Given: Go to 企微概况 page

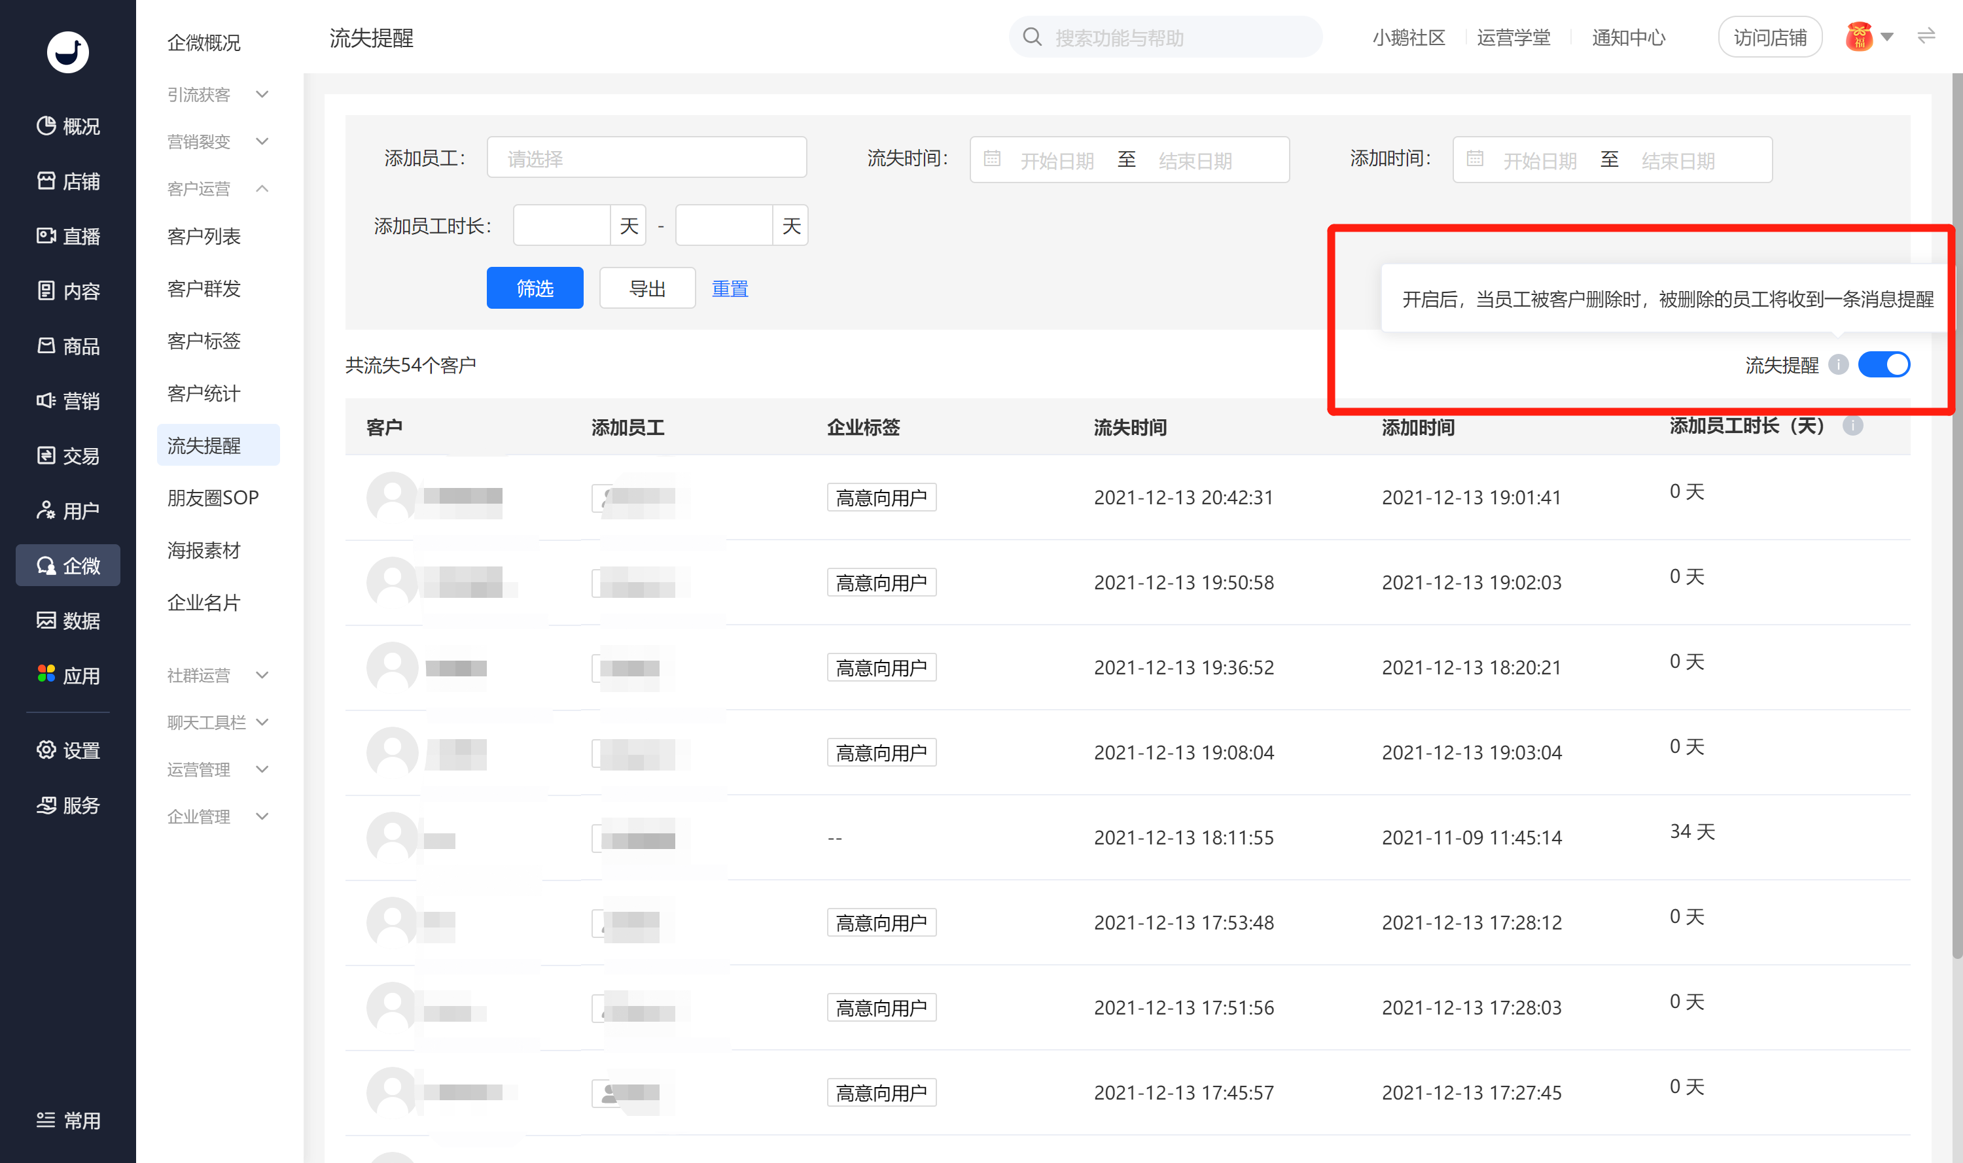Looking at the screenshot, I should coord(204,43).
